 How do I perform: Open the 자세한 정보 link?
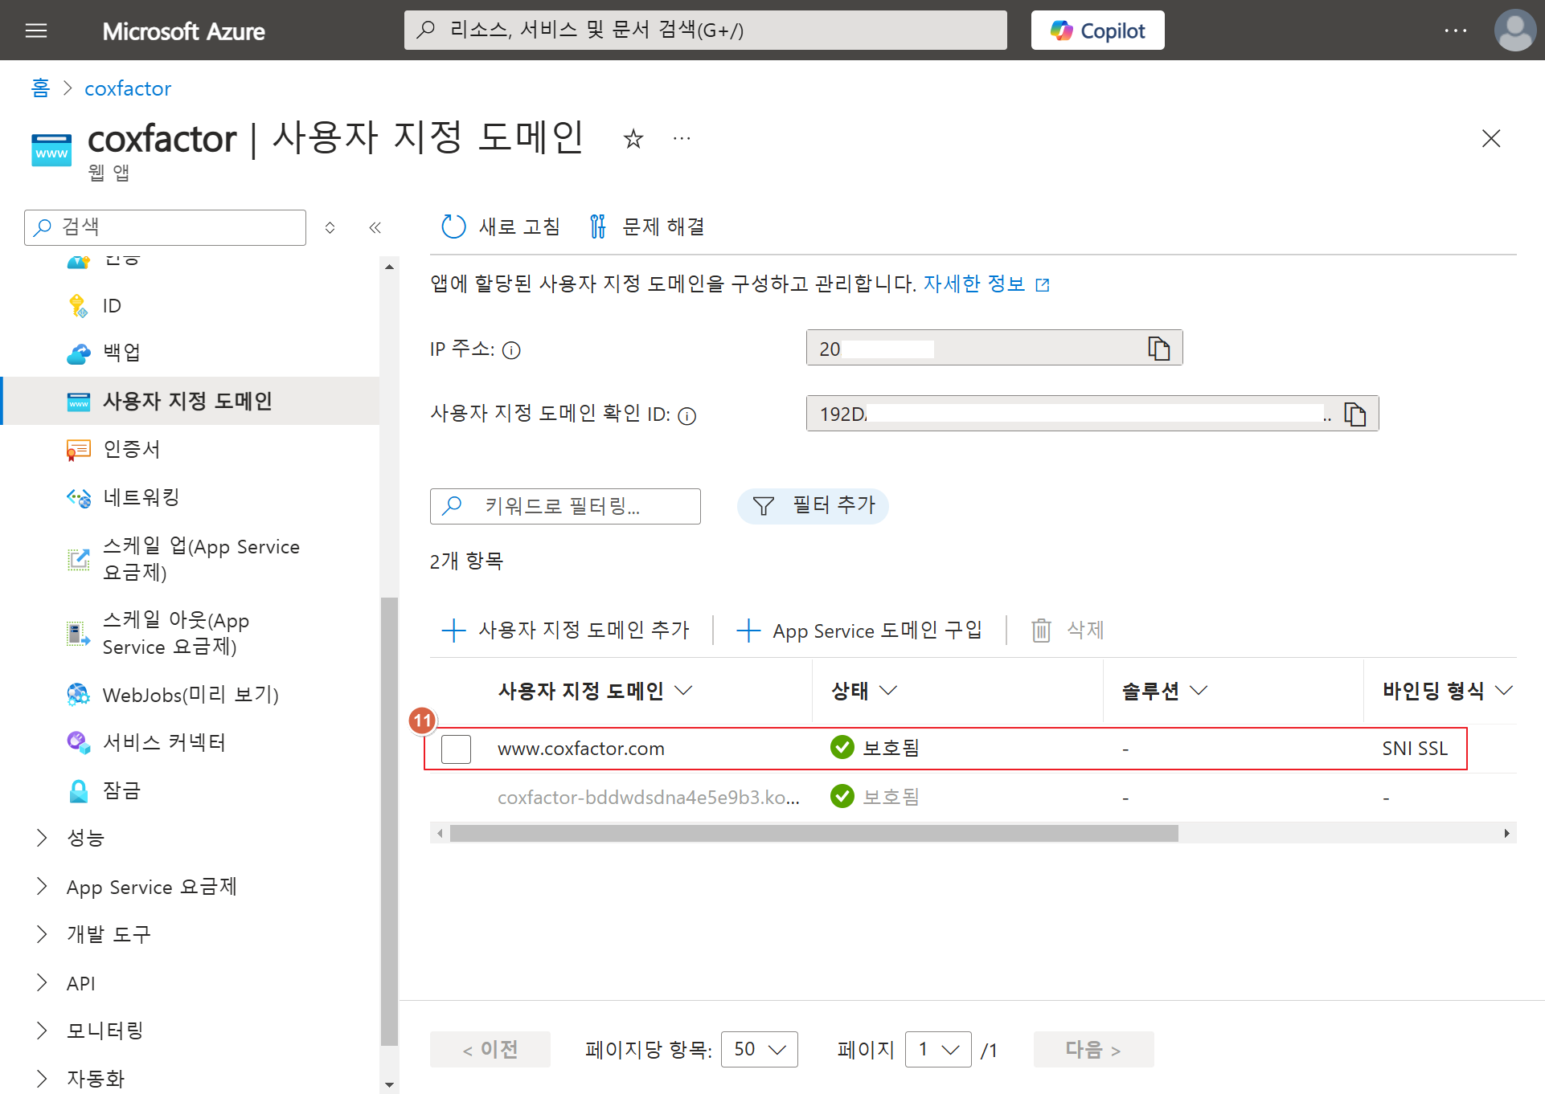click(986, 284)
